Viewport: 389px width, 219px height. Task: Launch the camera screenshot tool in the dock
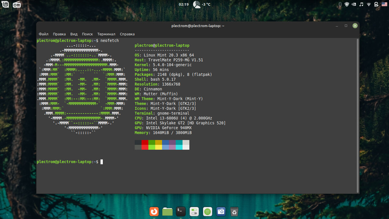tap(221, 212)
